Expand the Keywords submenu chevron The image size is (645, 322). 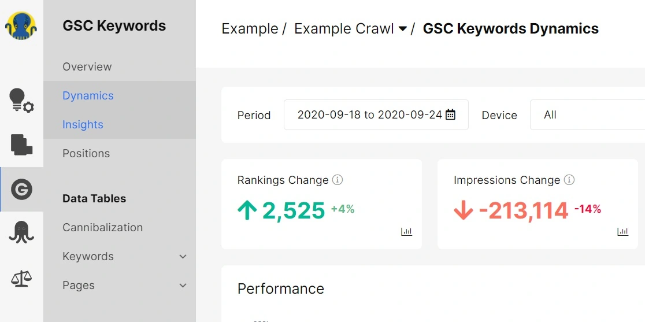point(183,257)
